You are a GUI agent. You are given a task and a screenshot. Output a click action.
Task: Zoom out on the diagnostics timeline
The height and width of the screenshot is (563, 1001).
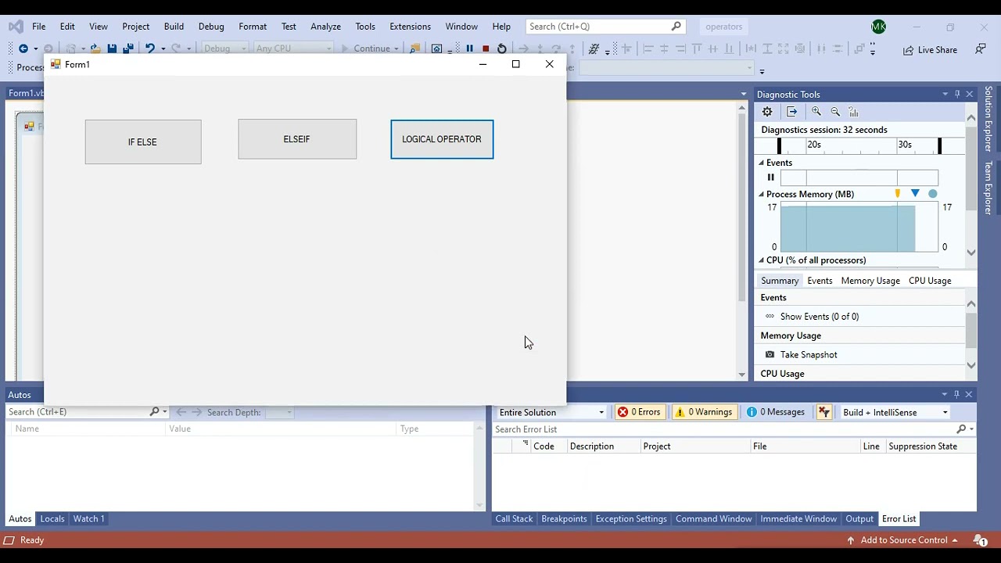835,112
